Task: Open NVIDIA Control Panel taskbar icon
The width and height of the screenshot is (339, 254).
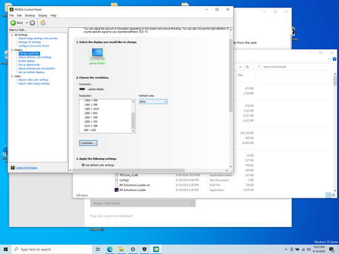Action: [x=156, y=249]
